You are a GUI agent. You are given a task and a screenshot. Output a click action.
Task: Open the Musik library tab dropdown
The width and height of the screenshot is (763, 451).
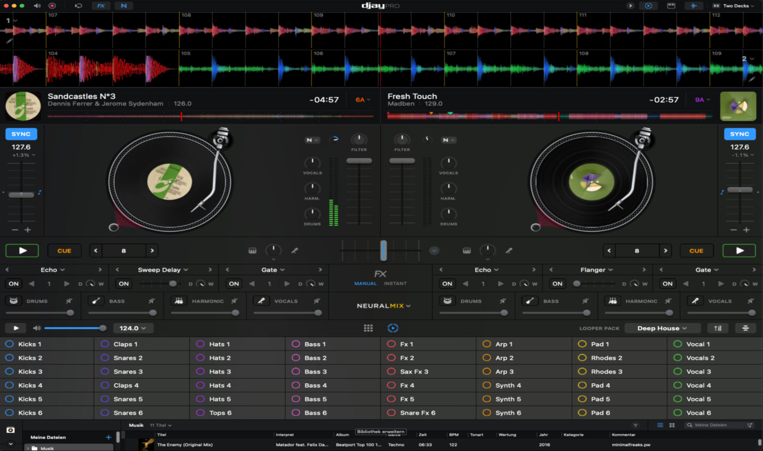point(161,425)
